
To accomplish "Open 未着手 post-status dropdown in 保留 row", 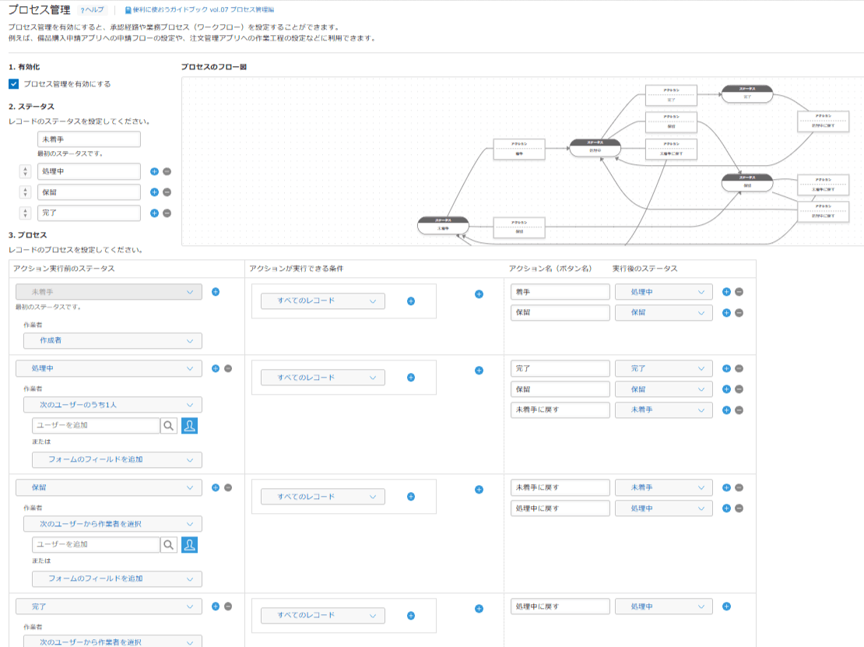I will coord(664,487).
